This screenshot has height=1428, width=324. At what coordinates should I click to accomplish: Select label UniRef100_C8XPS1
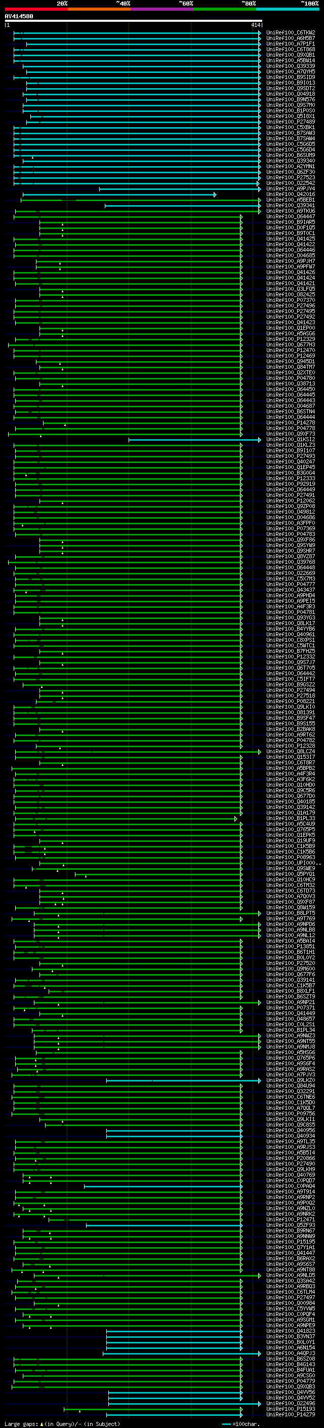coord(291,640)
